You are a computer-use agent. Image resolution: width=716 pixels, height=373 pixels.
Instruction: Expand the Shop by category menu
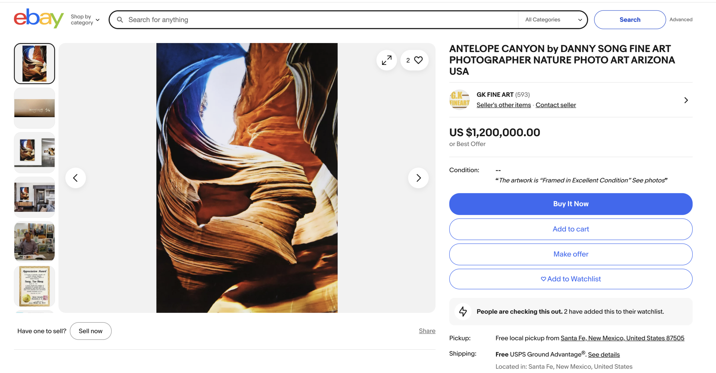[x=85, y=20]
